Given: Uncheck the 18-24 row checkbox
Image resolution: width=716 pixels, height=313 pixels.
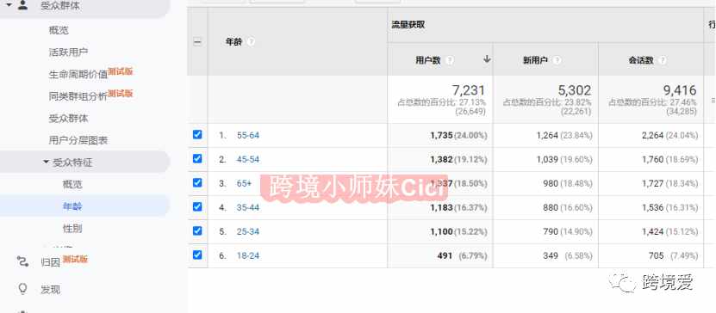Looking at the screenshot, I should (197, 255).
